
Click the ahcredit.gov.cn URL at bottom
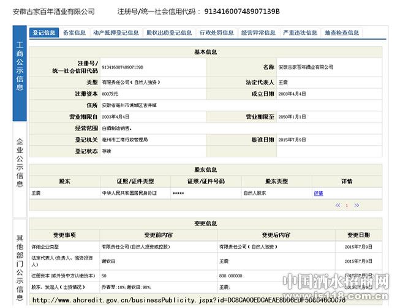tap(189, 300)
